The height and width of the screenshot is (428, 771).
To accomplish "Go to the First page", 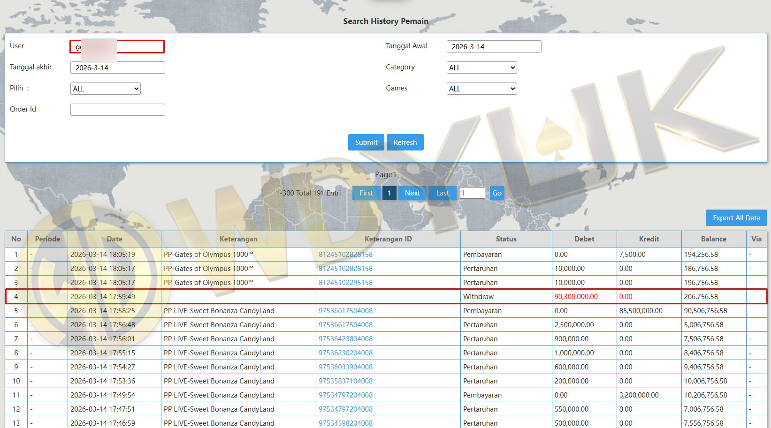I will (x=366, y=193).
